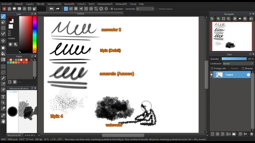The height and width of the screenshot is (143, 255).
Task: Enable radial snap guide
Action: tap(86, 9)
